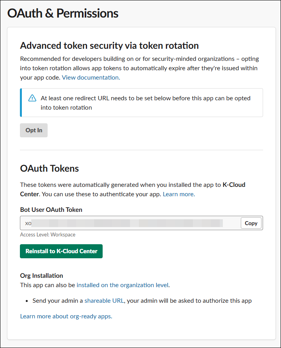
Task: Click the OAuth & Permissions page heading
Action: point(63,13)
